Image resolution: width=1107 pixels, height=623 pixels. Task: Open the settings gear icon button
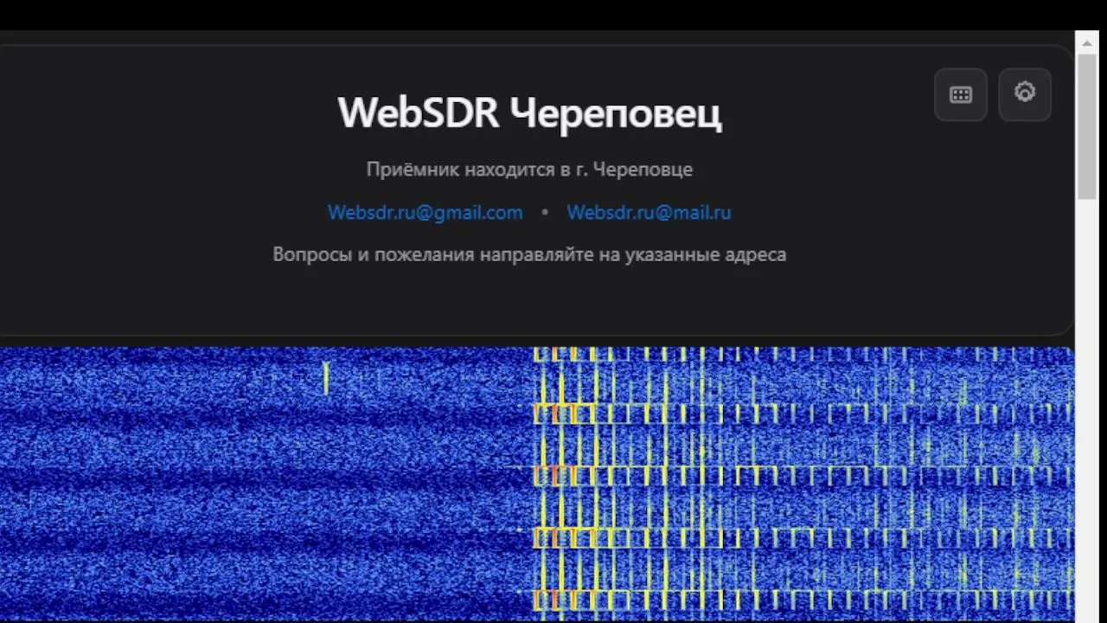[x=1025, y=93]
